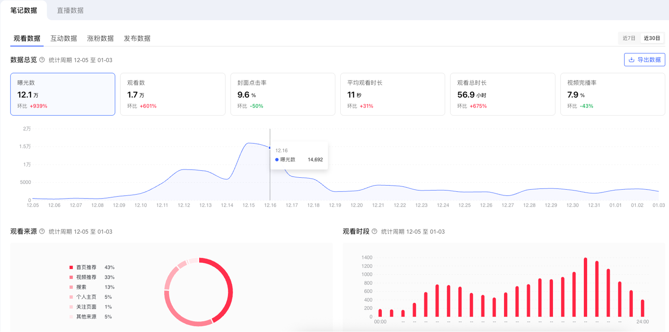Click the 12.12 x-axis date label

pyautogui.click(x=184, y=205)
